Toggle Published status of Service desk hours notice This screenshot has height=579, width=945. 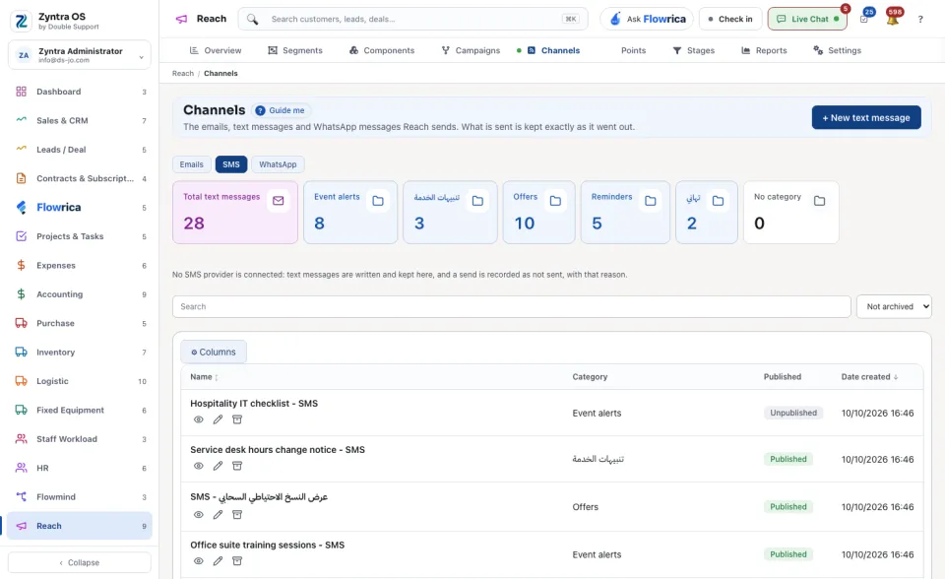coord(787,459)
